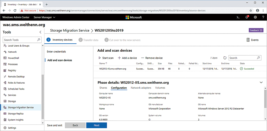Go to step 3 Cut over to new servers

(123, 40)
